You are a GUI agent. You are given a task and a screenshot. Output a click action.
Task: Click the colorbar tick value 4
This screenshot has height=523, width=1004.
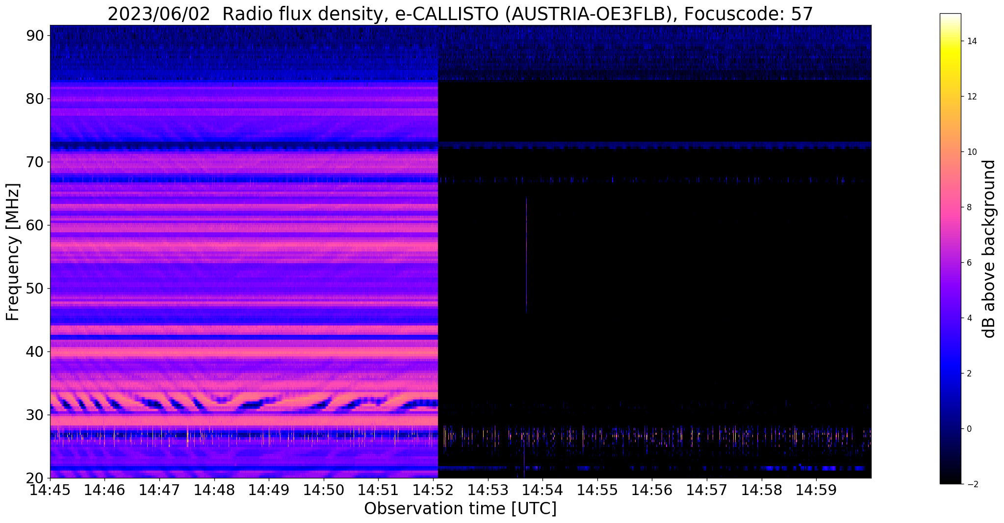(969, 318)
